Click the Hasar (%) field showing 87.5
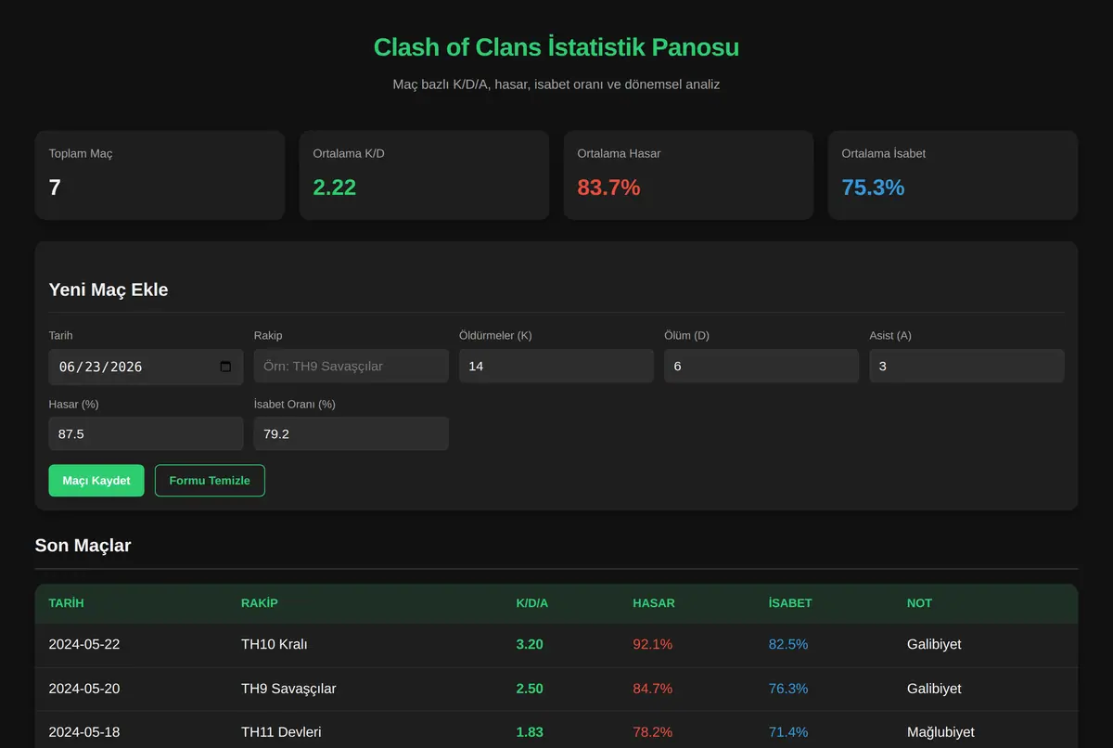 pos(146,433)
